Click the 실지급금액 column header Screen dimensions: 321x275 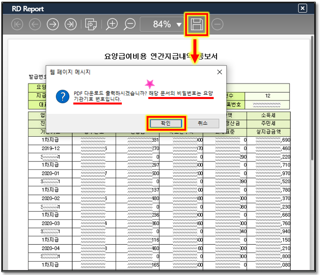[x=268, y=132]
